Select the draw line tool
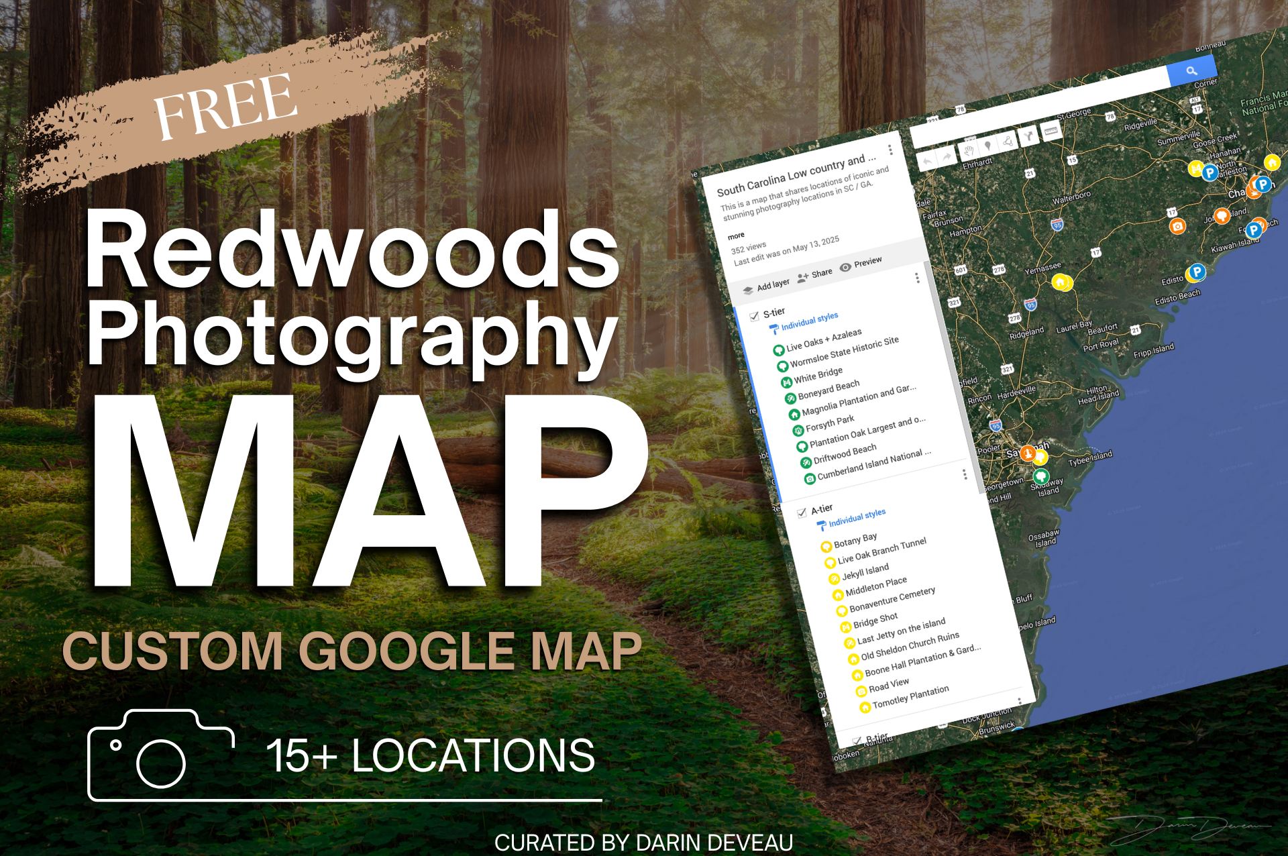Viewport: 1288px width, 856px height. 1008,141
